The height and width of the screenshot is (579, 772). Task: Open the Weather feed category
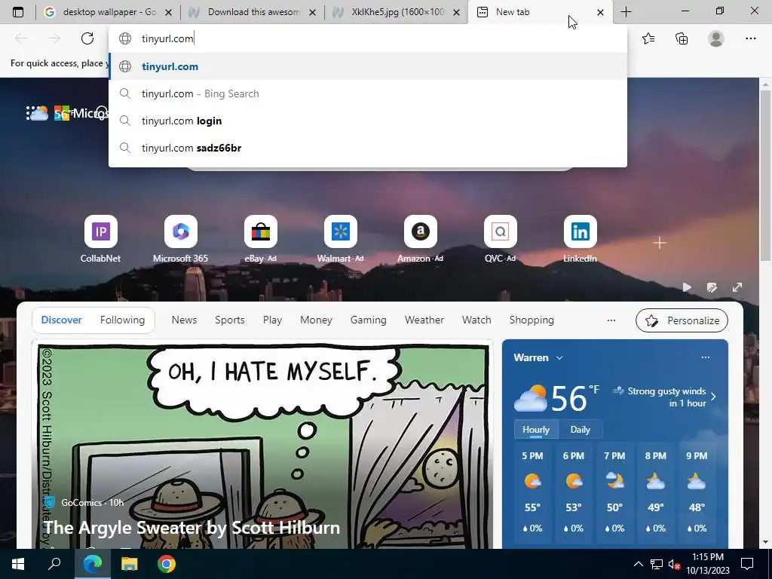click(x=424, y=320)
